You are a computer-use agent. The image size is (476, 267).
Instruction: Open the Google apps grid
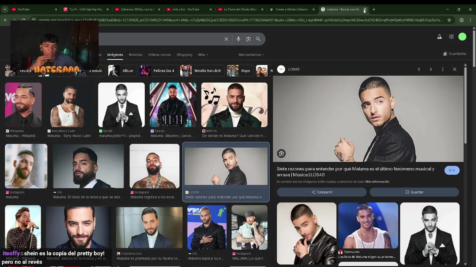coord(451,37)
